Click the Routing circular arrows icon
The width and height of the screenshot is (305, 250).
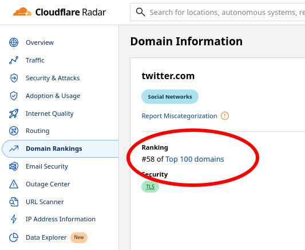(14, 131)
